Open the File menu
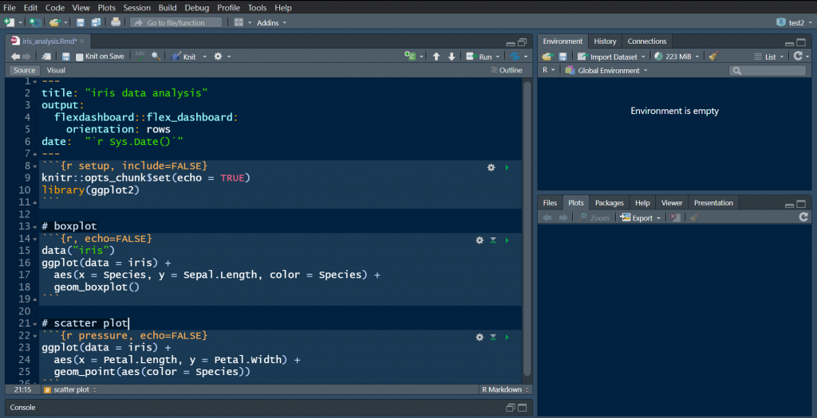Screen dimensions: 817x418 (x=10, y=8)
